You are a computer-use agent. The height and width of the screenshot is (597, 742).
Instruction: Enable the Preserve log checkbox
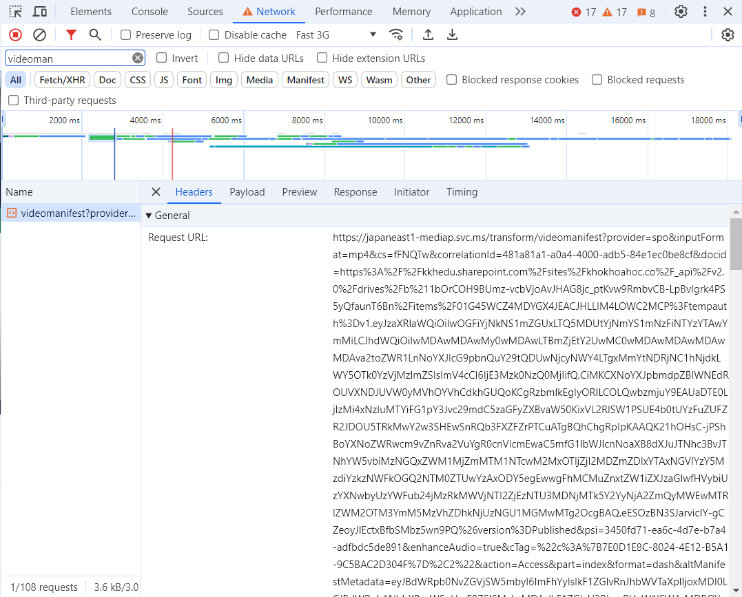[125, 34]
